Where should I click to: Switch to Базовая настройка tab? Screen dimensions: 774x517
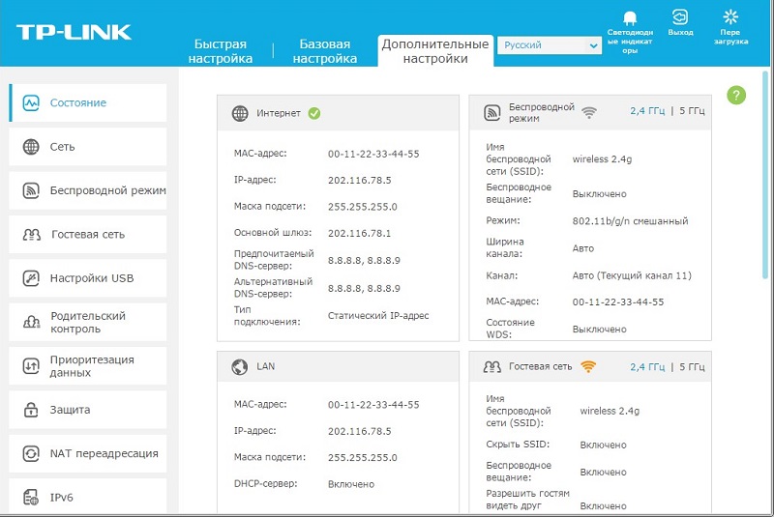pos(325,51)
